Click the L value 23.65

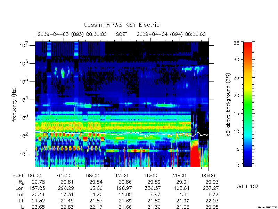coord(38,207)
